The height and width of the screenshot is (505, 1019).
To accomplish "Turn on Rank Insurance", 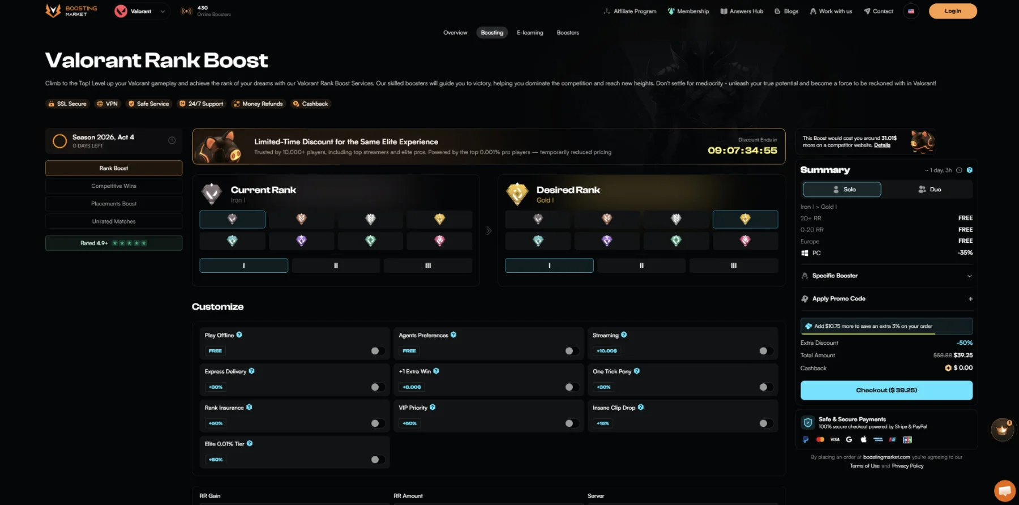I will (378, 423).
